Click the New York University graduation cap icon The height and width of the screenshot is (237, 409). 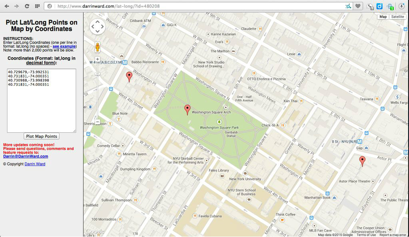point(245,173)
